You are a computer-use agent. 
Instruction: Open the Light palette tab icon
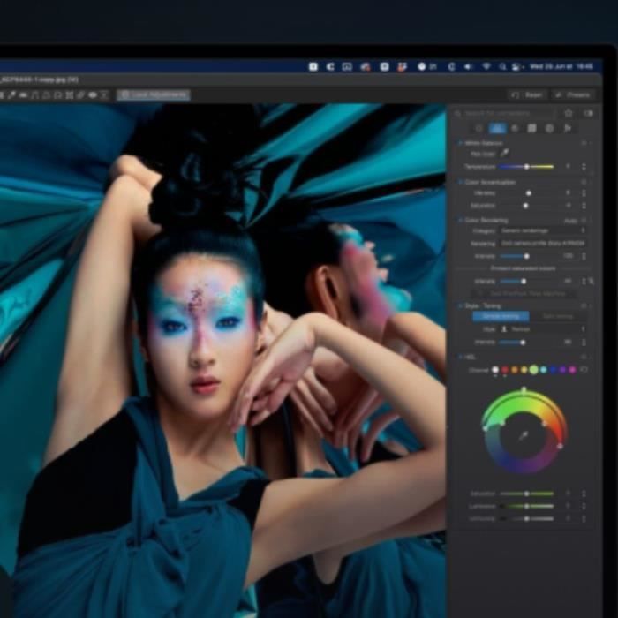[x=479, y=129]
